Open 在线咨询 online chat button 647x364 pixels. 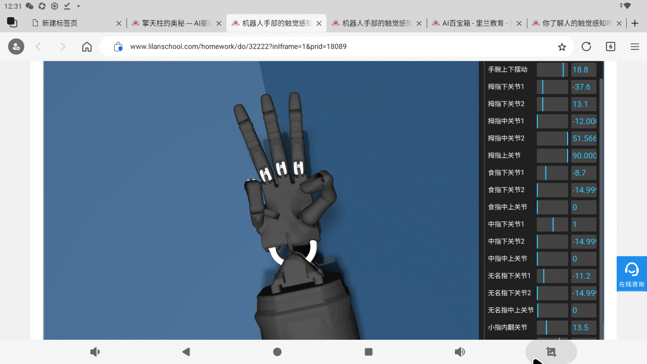click(x=631, y=274)
